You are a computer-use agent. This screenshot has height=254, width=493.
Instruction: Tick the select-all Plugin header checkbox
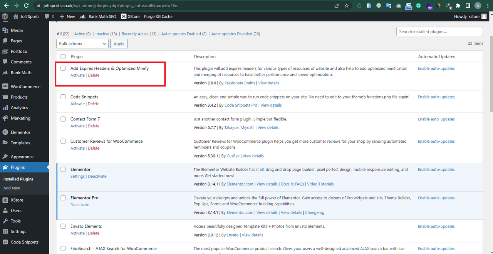point(63,57)
